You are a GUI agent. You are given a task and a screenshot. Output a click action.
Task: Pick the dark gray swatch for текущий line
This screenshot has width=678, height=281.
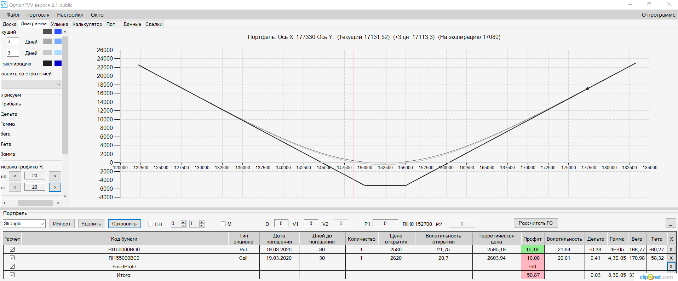(47, 31)
